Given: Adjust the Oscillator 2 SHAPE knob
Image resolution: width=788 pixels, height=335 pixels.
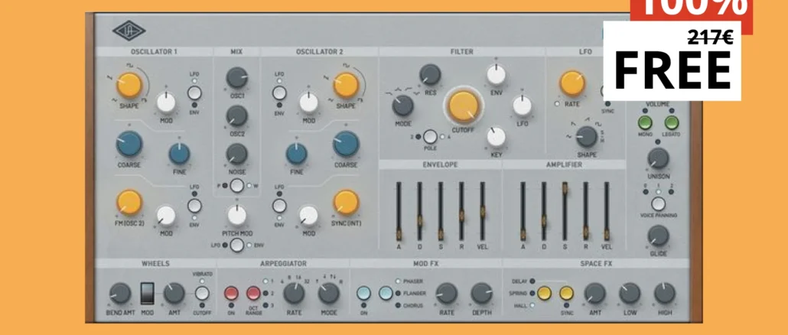Looking at the screenshot, I should point(346,85).
